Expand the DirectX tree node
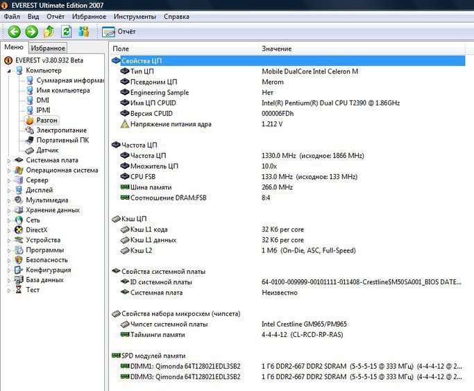474x391 pixels. pyautogui.click(x=9, y=230)
